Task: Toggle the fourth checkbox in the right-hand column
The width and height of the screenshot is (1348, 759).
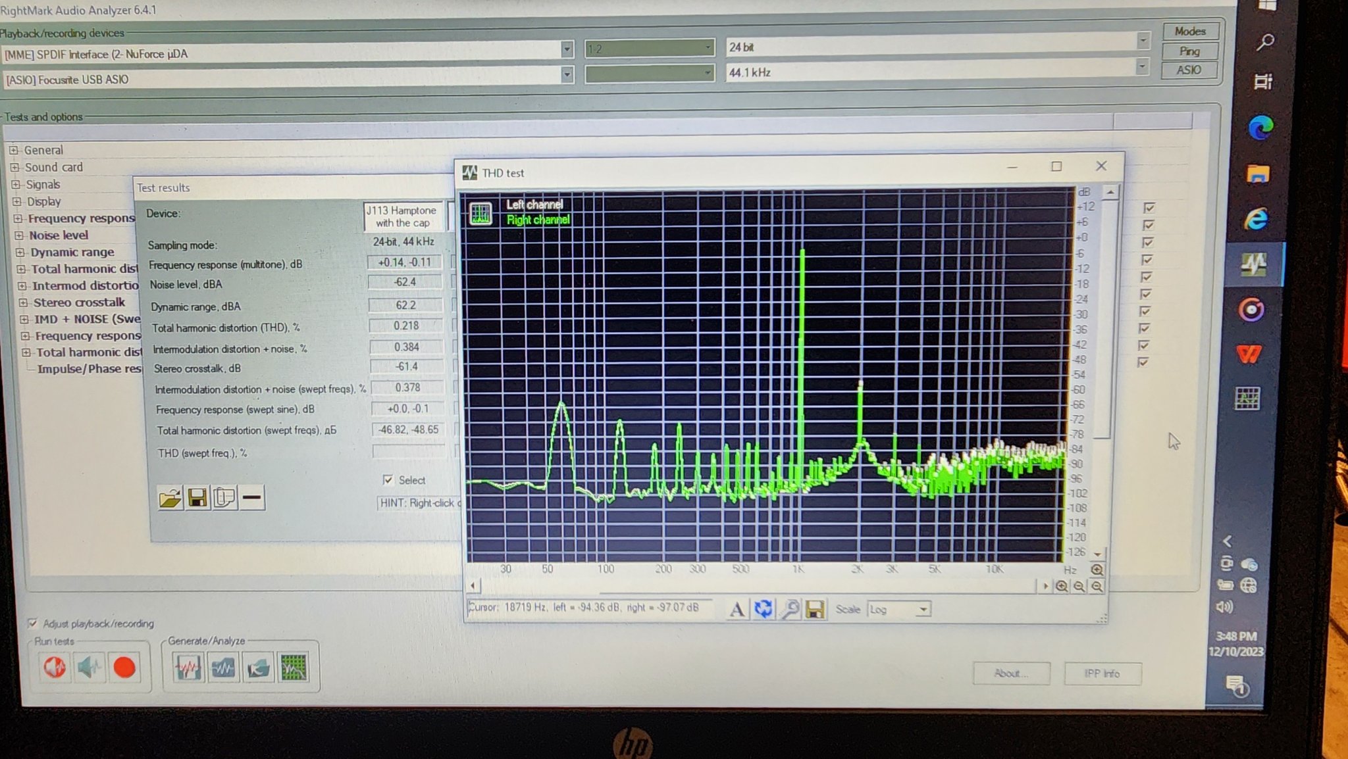Action: point(1147,259)
